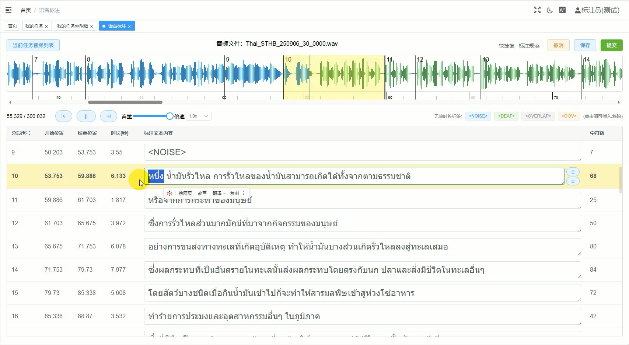The image size is (629, 345).
Task: Click the 标注文本内容 column header
Action: pos(158,133)
